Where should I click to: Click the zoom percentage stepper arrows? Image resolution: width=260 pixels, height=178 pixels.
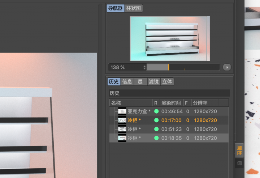145,67
